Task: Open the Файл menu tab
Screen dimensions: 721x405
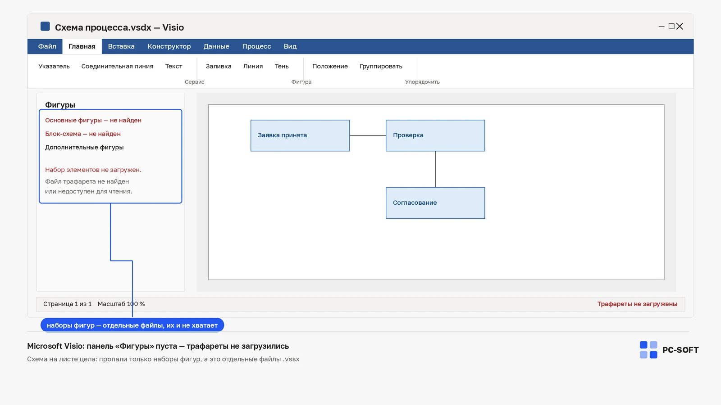Action: tap(47, 46)
